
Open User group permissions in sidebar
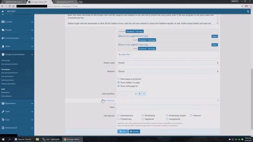9,73
